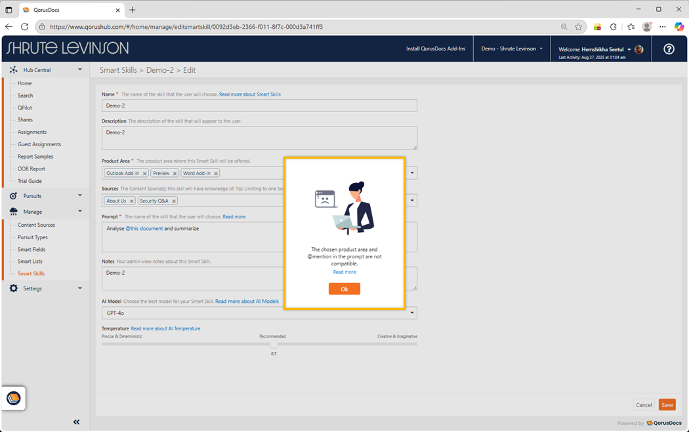The height and width of the screenshot is (432, 689).
Task: Collapse the Hub Central section
Action: [x=80, y=69]
